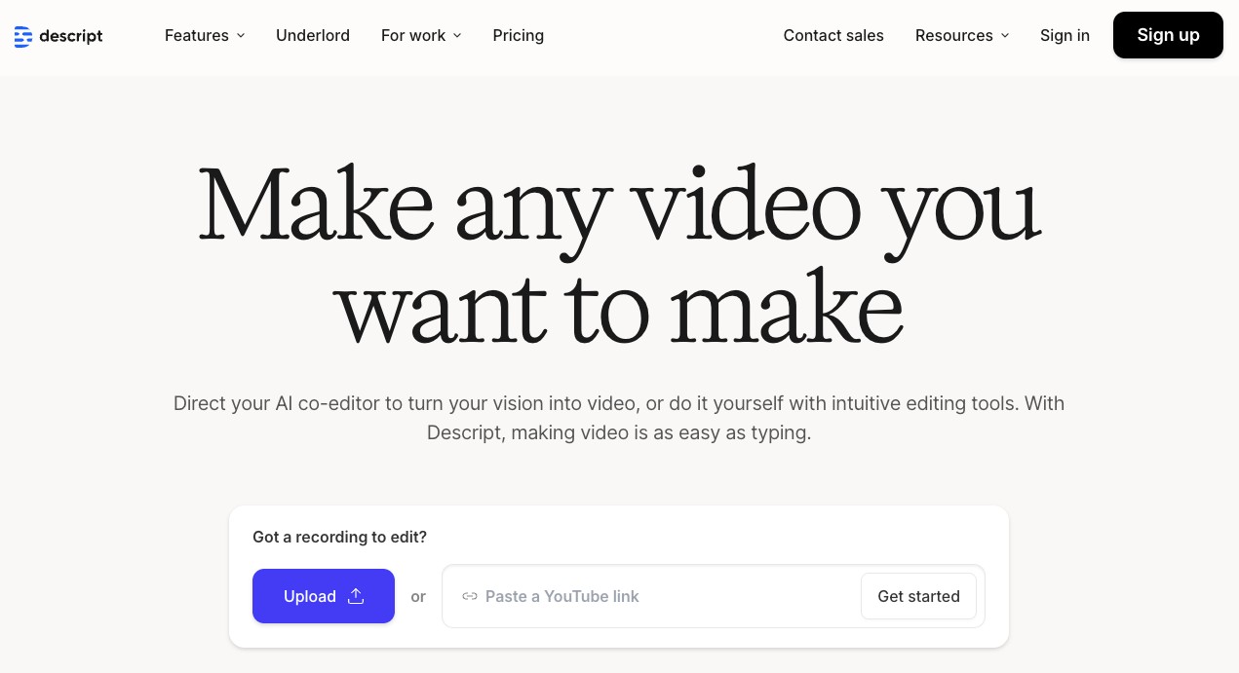Screen dimensions: 1239x673
Task: Open the Resources menu
Action: tap(953, 35)
